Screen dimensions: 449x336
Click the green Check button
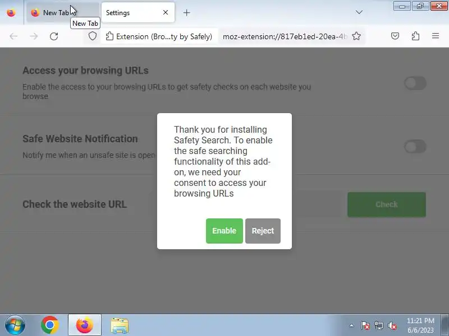coord(387,204)
